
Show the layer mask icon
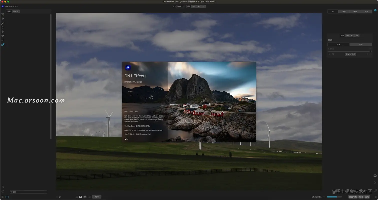[333, 54]
